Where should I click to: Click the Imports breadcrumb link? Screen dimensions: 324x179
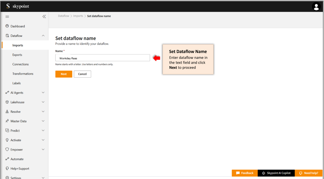pyautogui.click(x=78, y=16)
